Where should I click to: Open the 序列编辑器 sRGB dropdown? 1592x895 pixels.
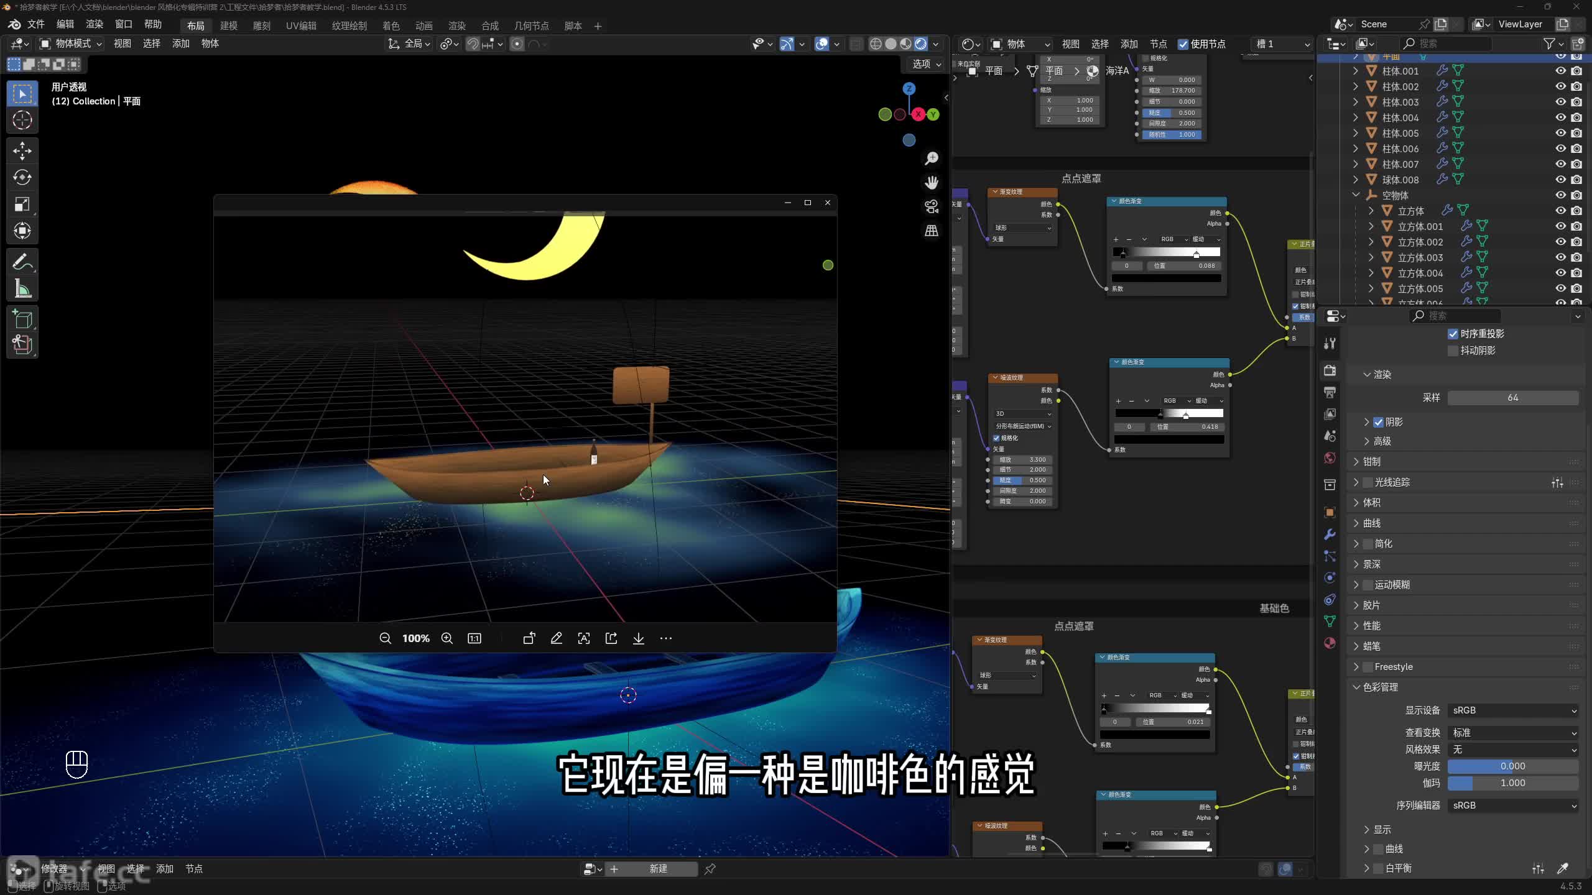pos(1513,805)
